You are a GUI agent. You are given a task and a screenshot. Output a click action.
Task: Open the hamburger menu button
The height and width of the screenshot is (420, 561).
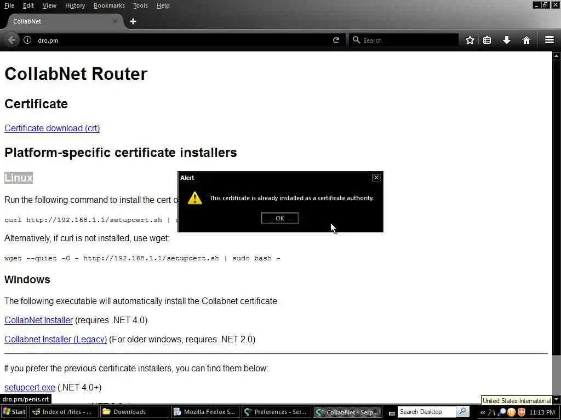point(549,40)
